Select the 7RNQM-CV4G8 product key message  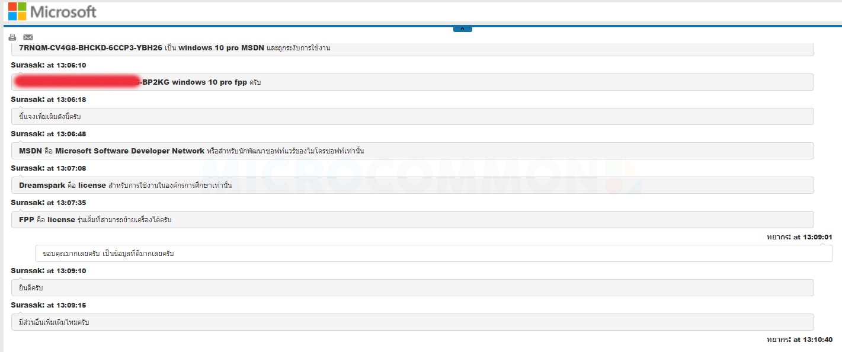coord(412,49)
